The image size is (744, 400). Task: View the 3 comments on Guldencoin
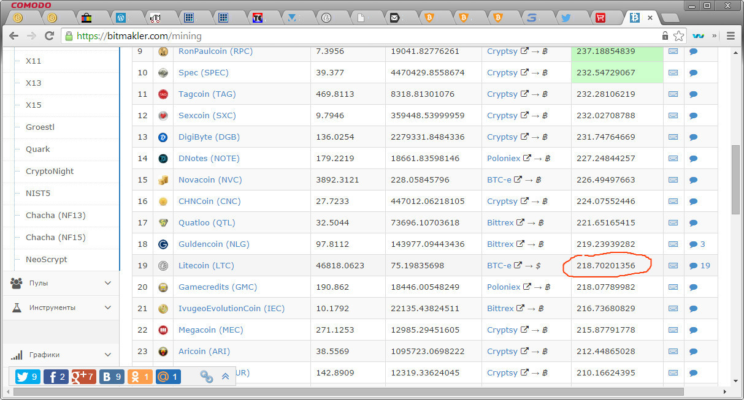click(697, 244)
